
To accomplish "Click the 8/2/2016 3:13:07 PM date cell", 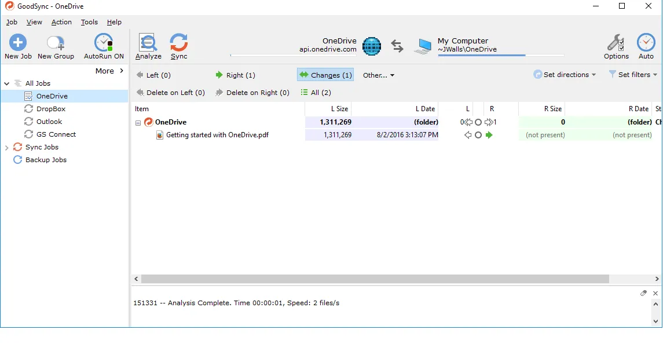I will (407, 135).
